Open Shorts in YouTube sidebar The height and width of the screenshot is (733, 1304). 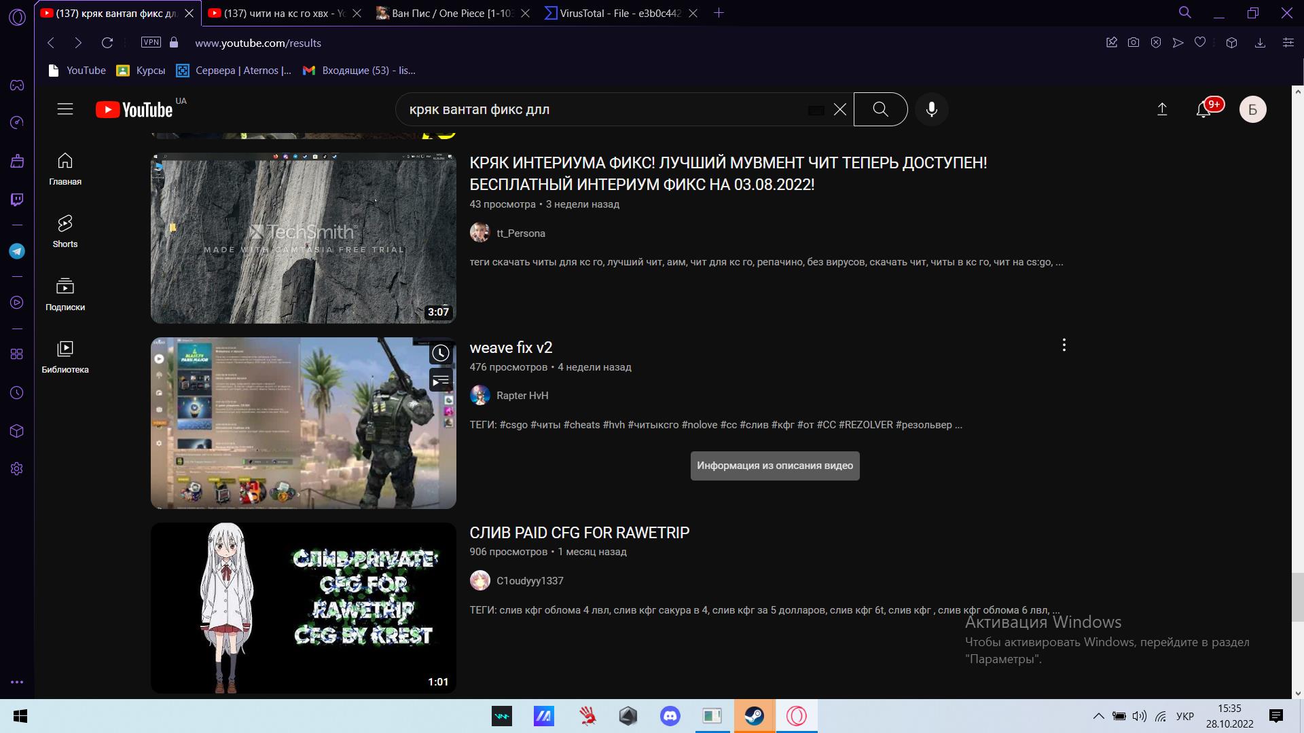(x=65, y=231)
